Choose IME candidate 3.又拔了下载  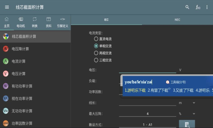pyautogui.click(x=183, y=90)
